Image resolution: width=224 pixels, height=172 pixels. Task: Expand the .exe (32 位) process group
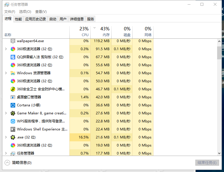[x=6, y=137]
